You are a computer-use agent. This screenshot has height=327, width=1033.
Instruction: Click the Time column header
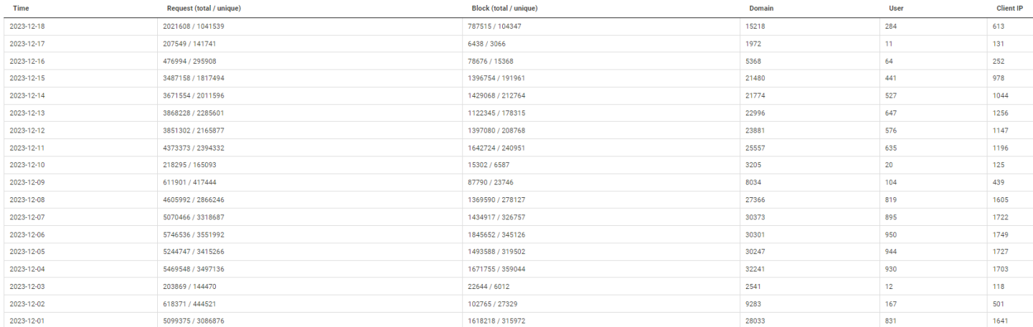pyautogui.click(x=20, y=9)
